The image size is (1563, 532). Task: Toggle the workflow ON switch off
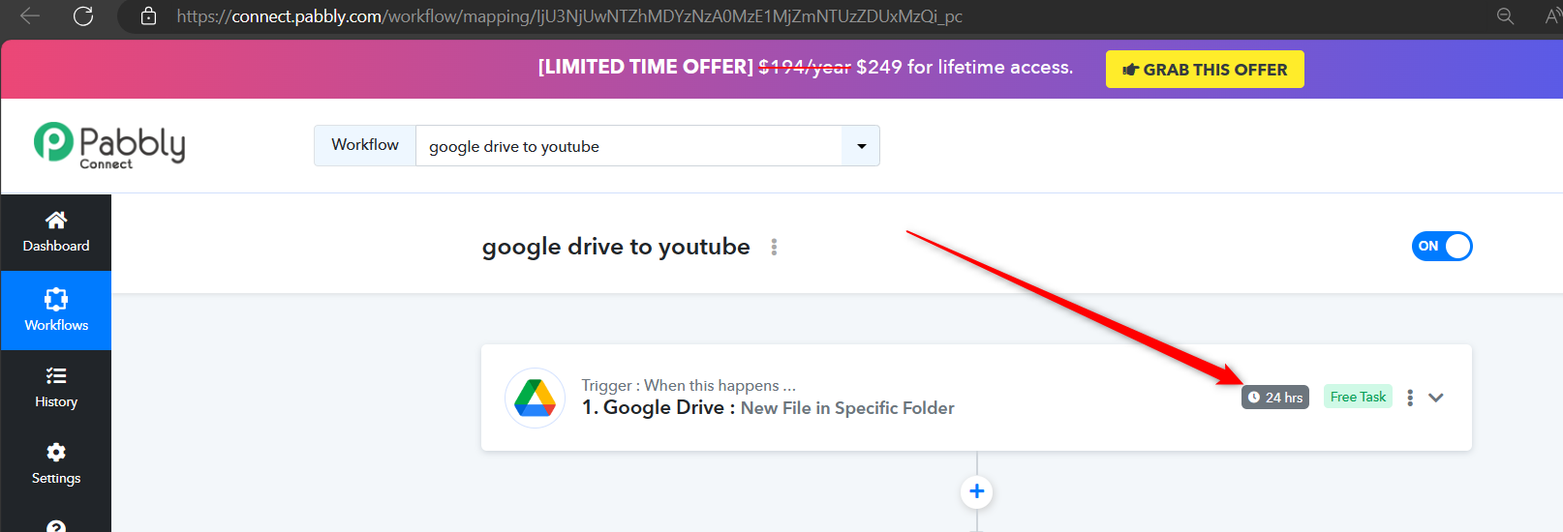point(1441,246)
